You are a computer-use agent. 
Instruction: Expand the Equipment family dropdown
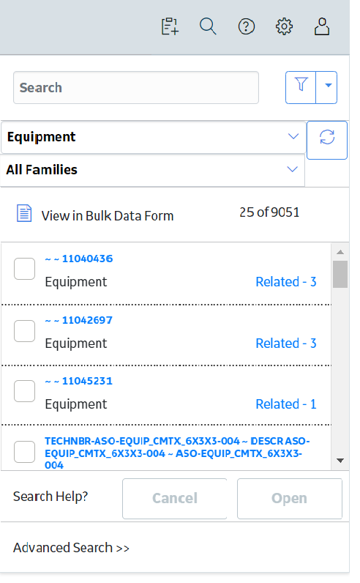(153, 137)
